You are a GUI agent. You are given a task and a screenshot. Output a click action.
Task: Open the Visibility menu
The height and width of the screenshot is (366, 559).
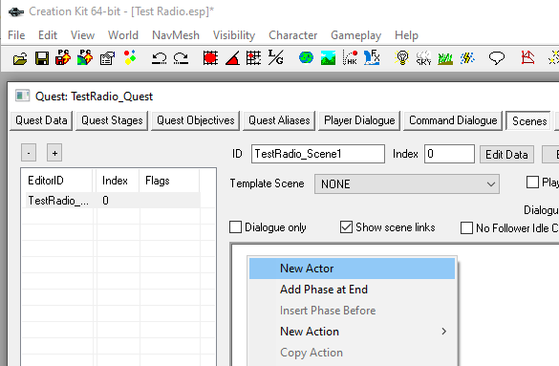click(234, 35)
